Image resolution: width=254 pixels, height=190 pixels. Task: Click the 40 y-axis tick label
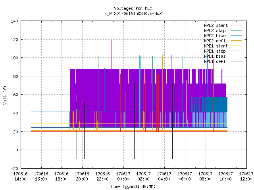pyautogui.click(x=15, y=113)
